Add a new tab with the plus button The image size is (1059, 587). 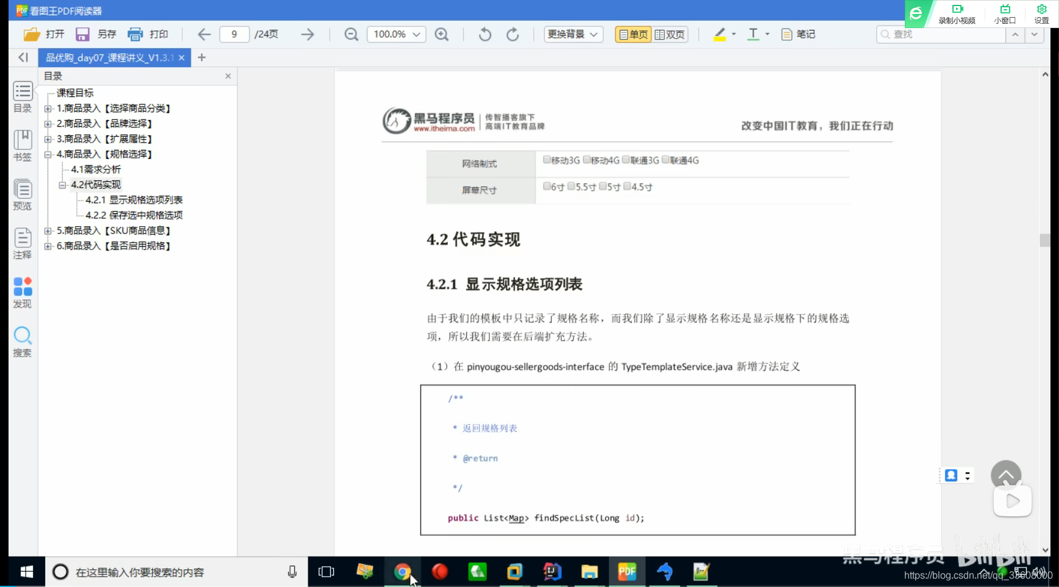[202, 57]
